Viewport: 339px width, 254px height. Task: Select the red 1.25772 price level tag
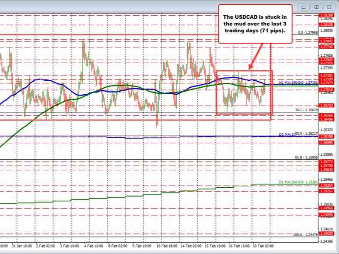point(326,161)
